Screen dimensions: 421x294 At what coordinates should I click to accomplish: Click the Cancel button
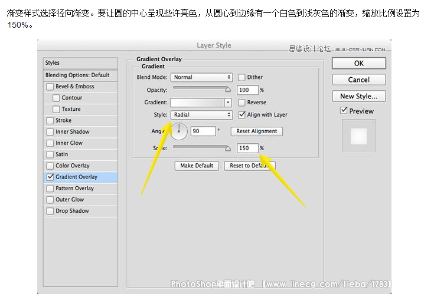[x=358, y=80]
